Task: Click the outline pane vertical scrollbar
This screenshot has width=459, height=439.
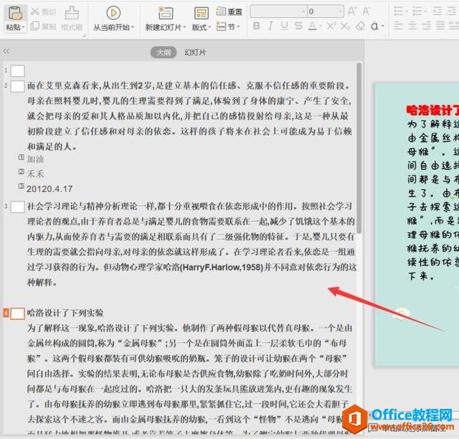Action: (359, 148)
